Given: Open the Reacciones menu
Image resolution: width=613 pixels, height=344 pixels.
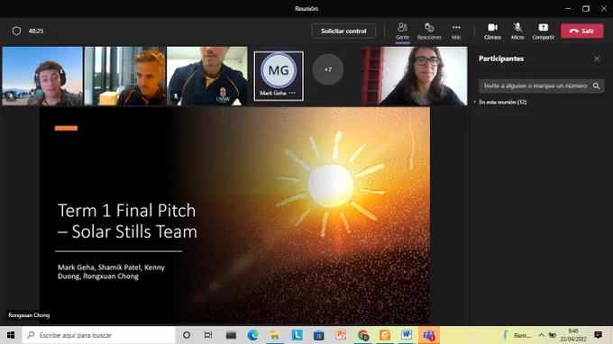Looking at the screenshot, I should (x=429, y=31).
